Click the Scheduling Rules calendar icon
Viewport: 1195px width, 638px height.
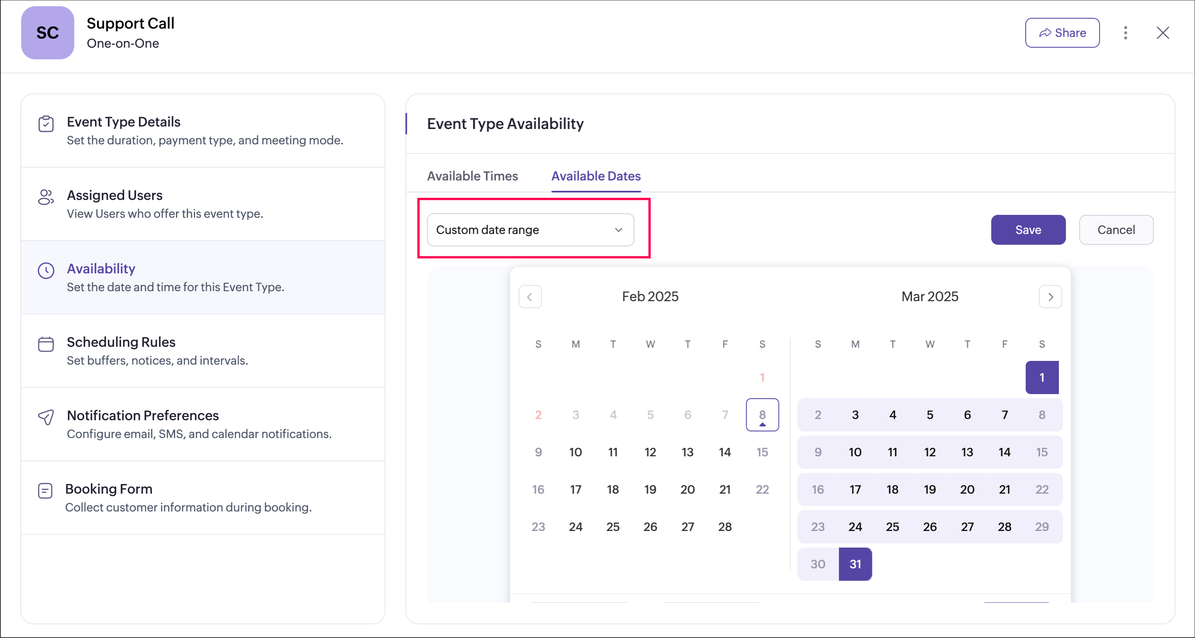point(46,344)
